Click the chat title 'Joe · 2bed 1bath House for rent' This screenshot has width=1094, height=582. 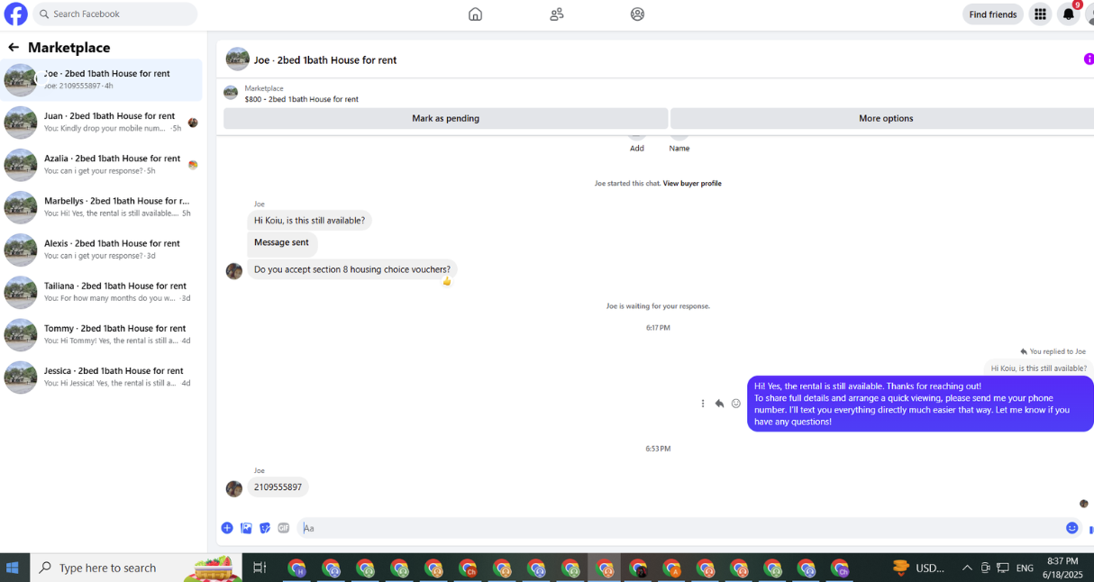pyautogui.click(x=325, y=59)
